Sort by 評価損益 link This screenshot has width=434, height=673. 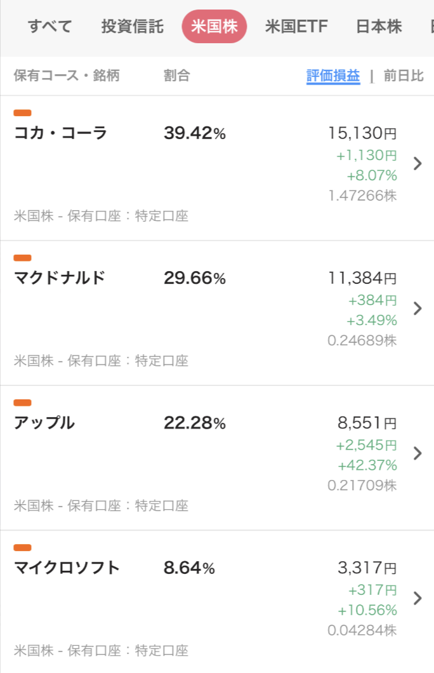333,76
